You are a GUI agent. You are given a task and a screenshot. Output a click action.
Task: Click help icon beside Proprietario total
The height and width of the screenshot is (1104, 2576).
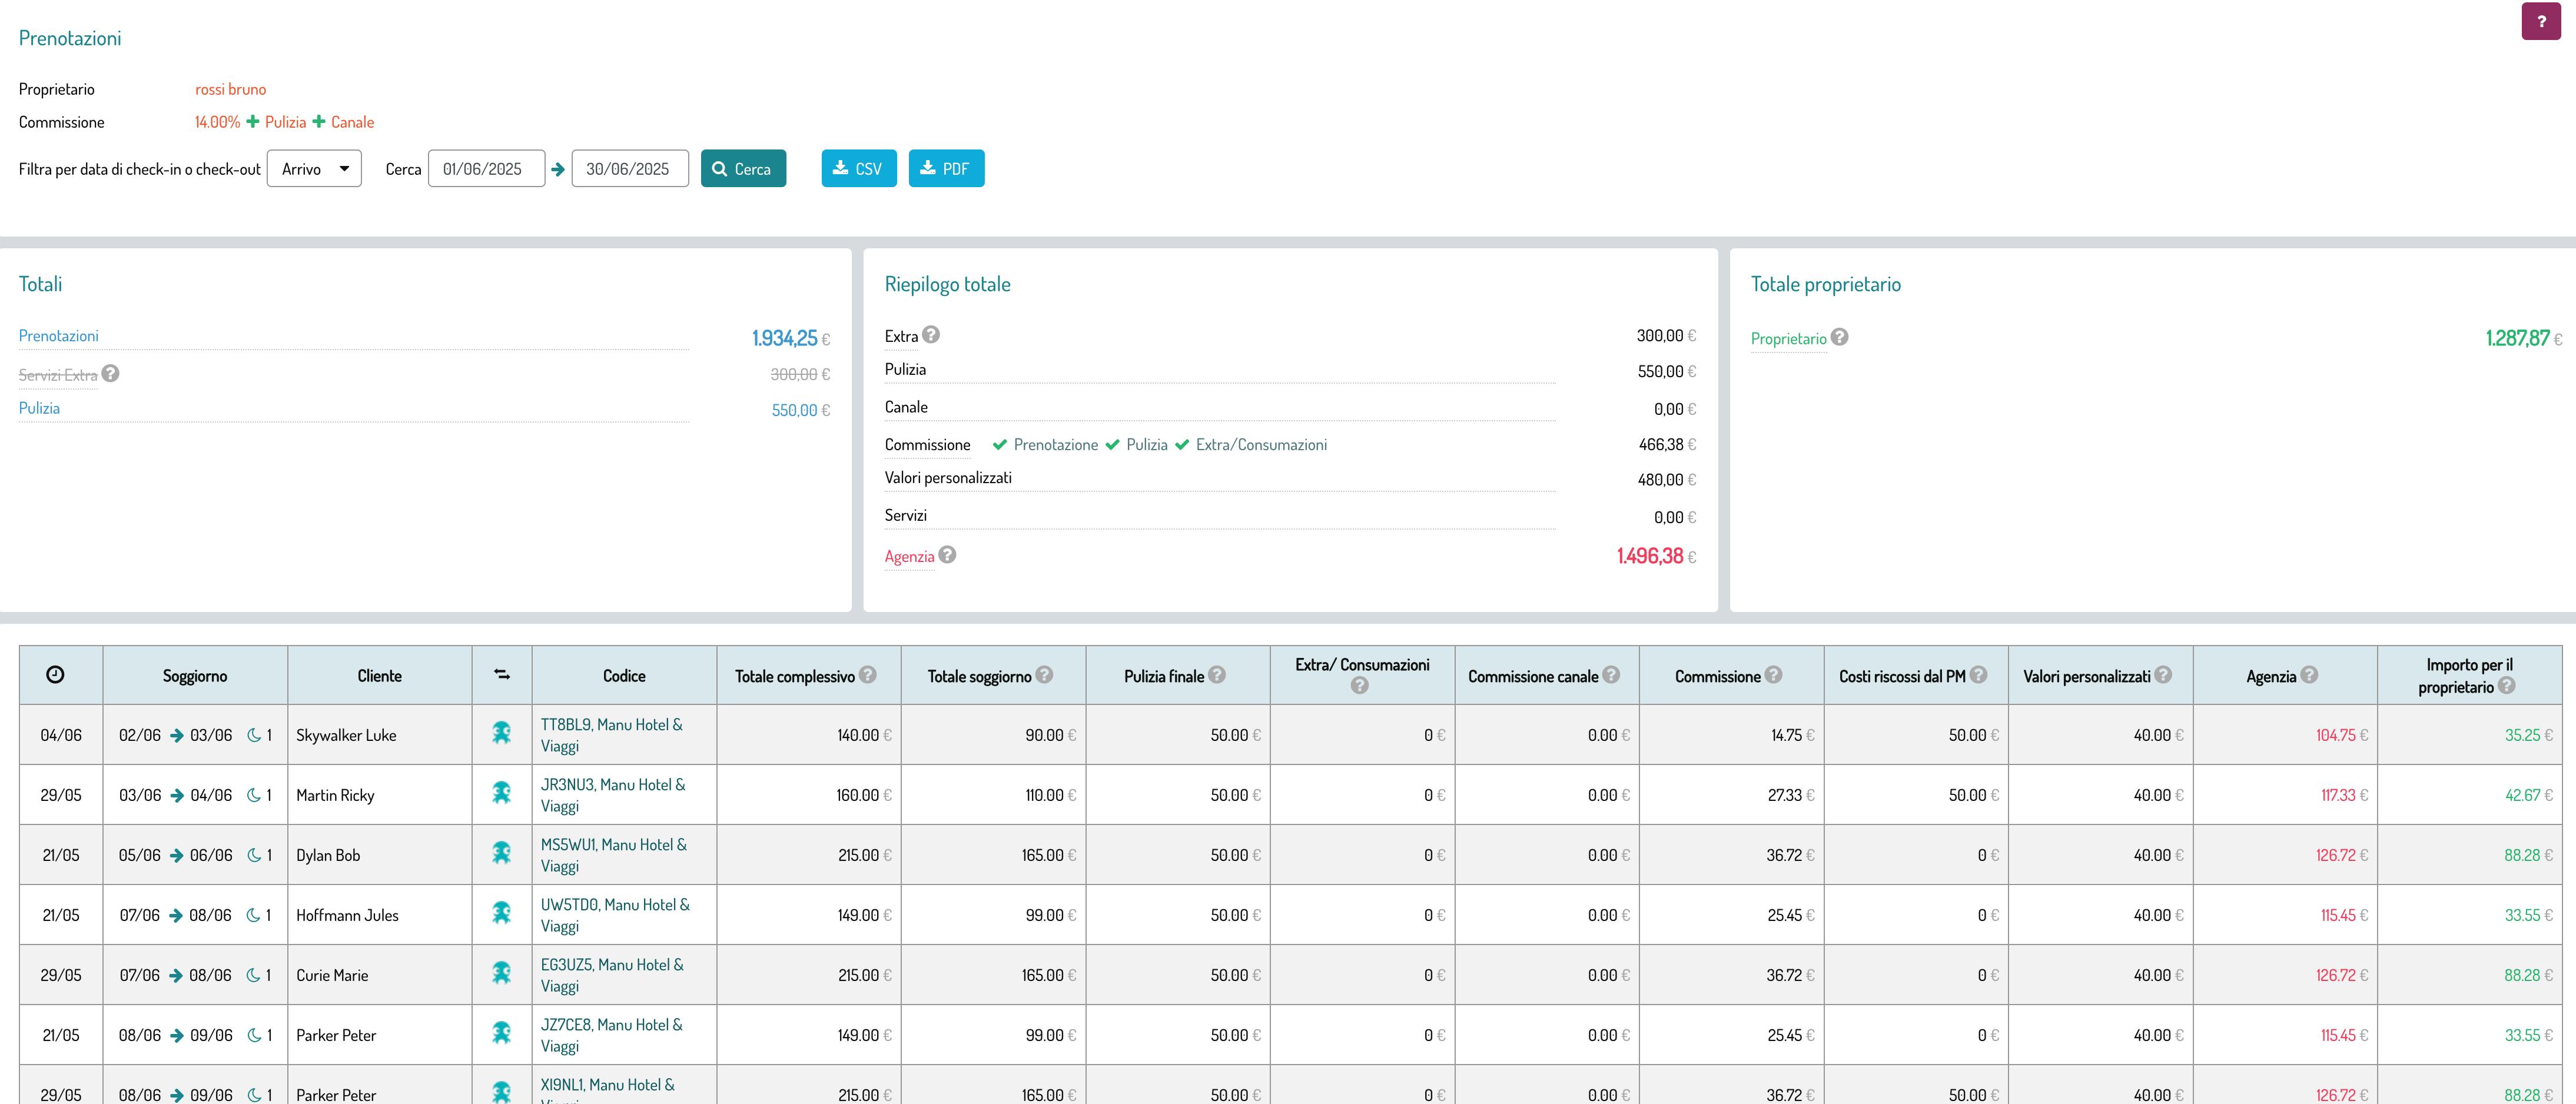[x=1839, y=337]
